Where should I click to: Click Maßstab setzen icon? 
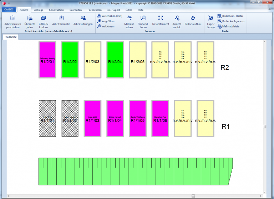point(129,19)
